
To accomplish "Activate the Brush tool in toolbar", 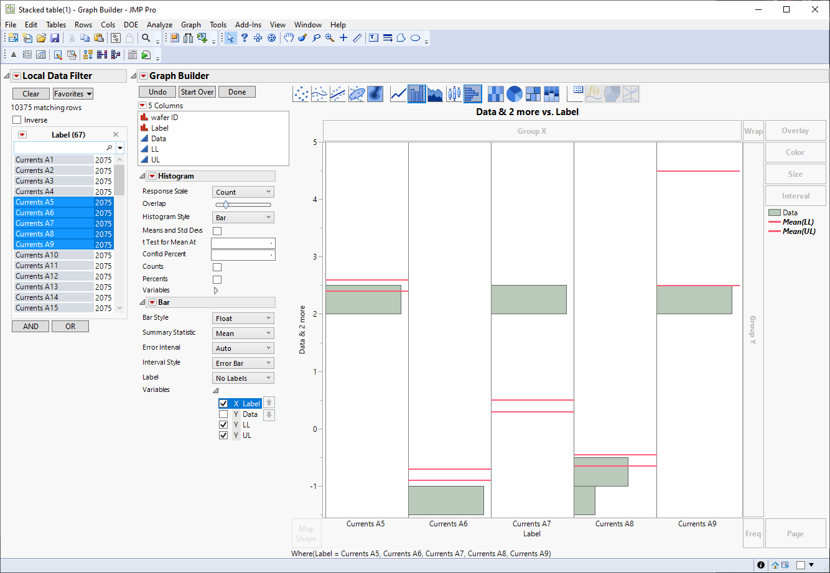I will click(302, 38).
